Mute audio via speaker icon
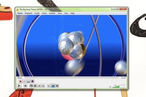 [110, 87]
